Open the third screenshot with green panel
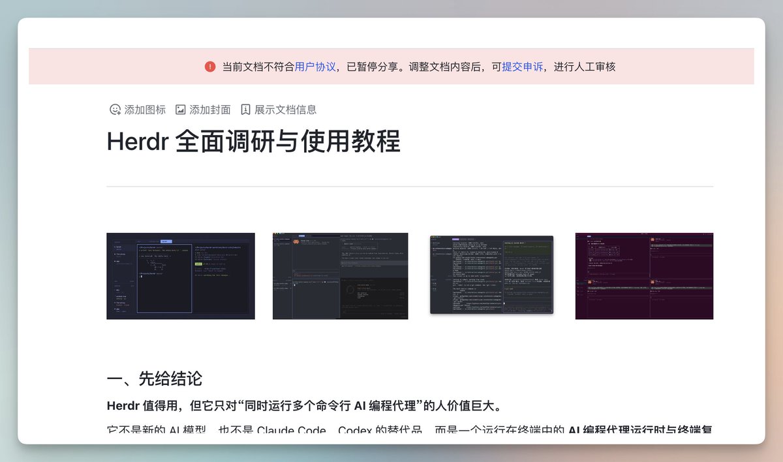783x462 pixels. click(492, 275)
